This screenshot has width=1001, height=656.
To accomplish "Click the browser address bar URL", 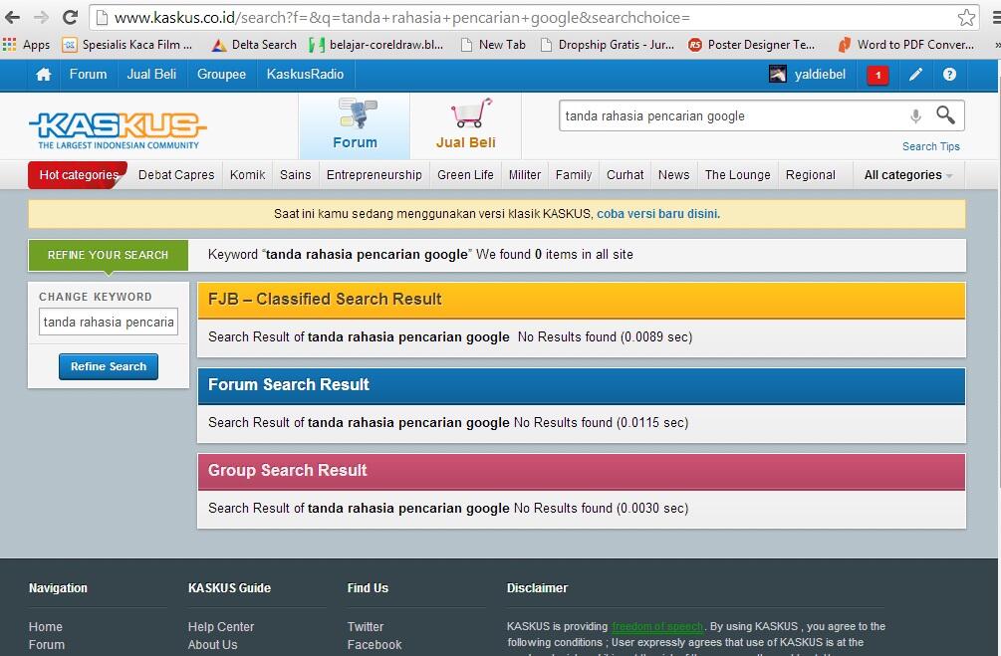I will [x=402, y=18].
